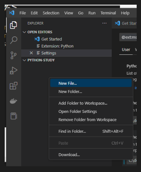Close the Settings open editor
The width and height of the screenshot is (141, 172).
pos(31,53)
